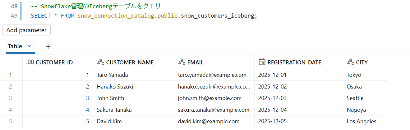This screenshot has height=130, width=410.
Task: Select the 2025-12-04 date cell
Action: point(272,110)
